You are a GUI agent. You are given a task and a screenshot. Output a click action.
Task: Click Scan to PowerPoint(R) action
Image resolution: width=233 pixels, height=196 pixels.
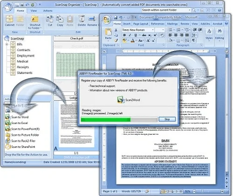click(22, 129)
